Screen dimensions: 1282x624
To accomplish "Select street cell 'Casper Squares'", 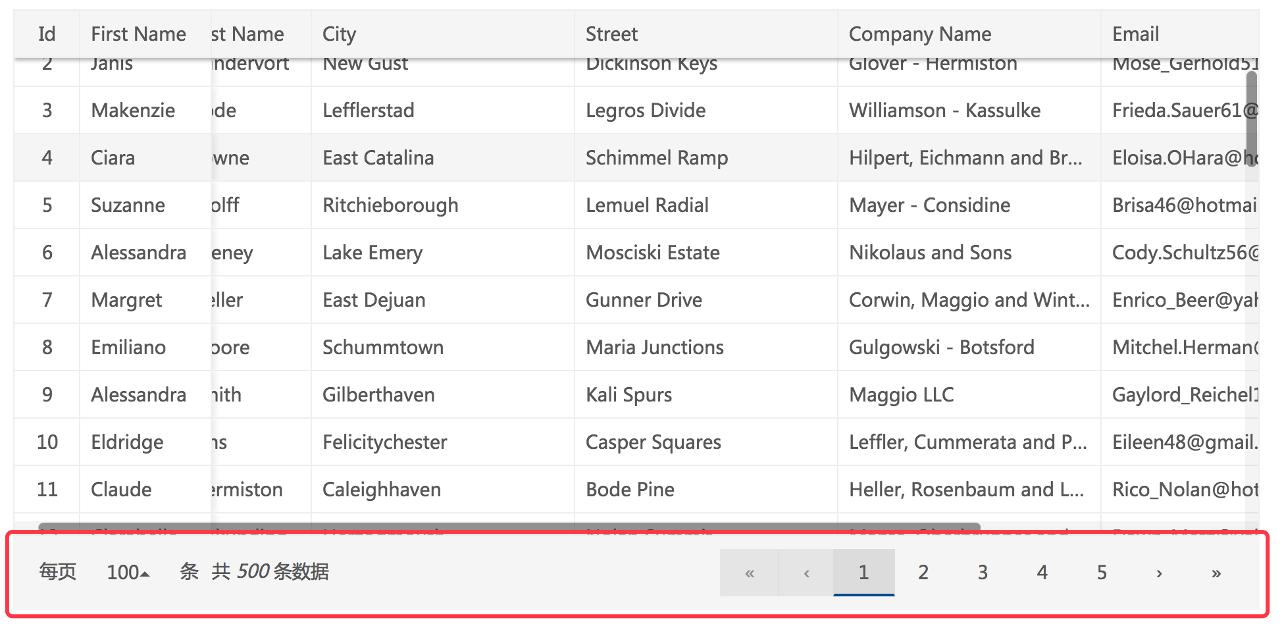I will click(x=705, y=442).
